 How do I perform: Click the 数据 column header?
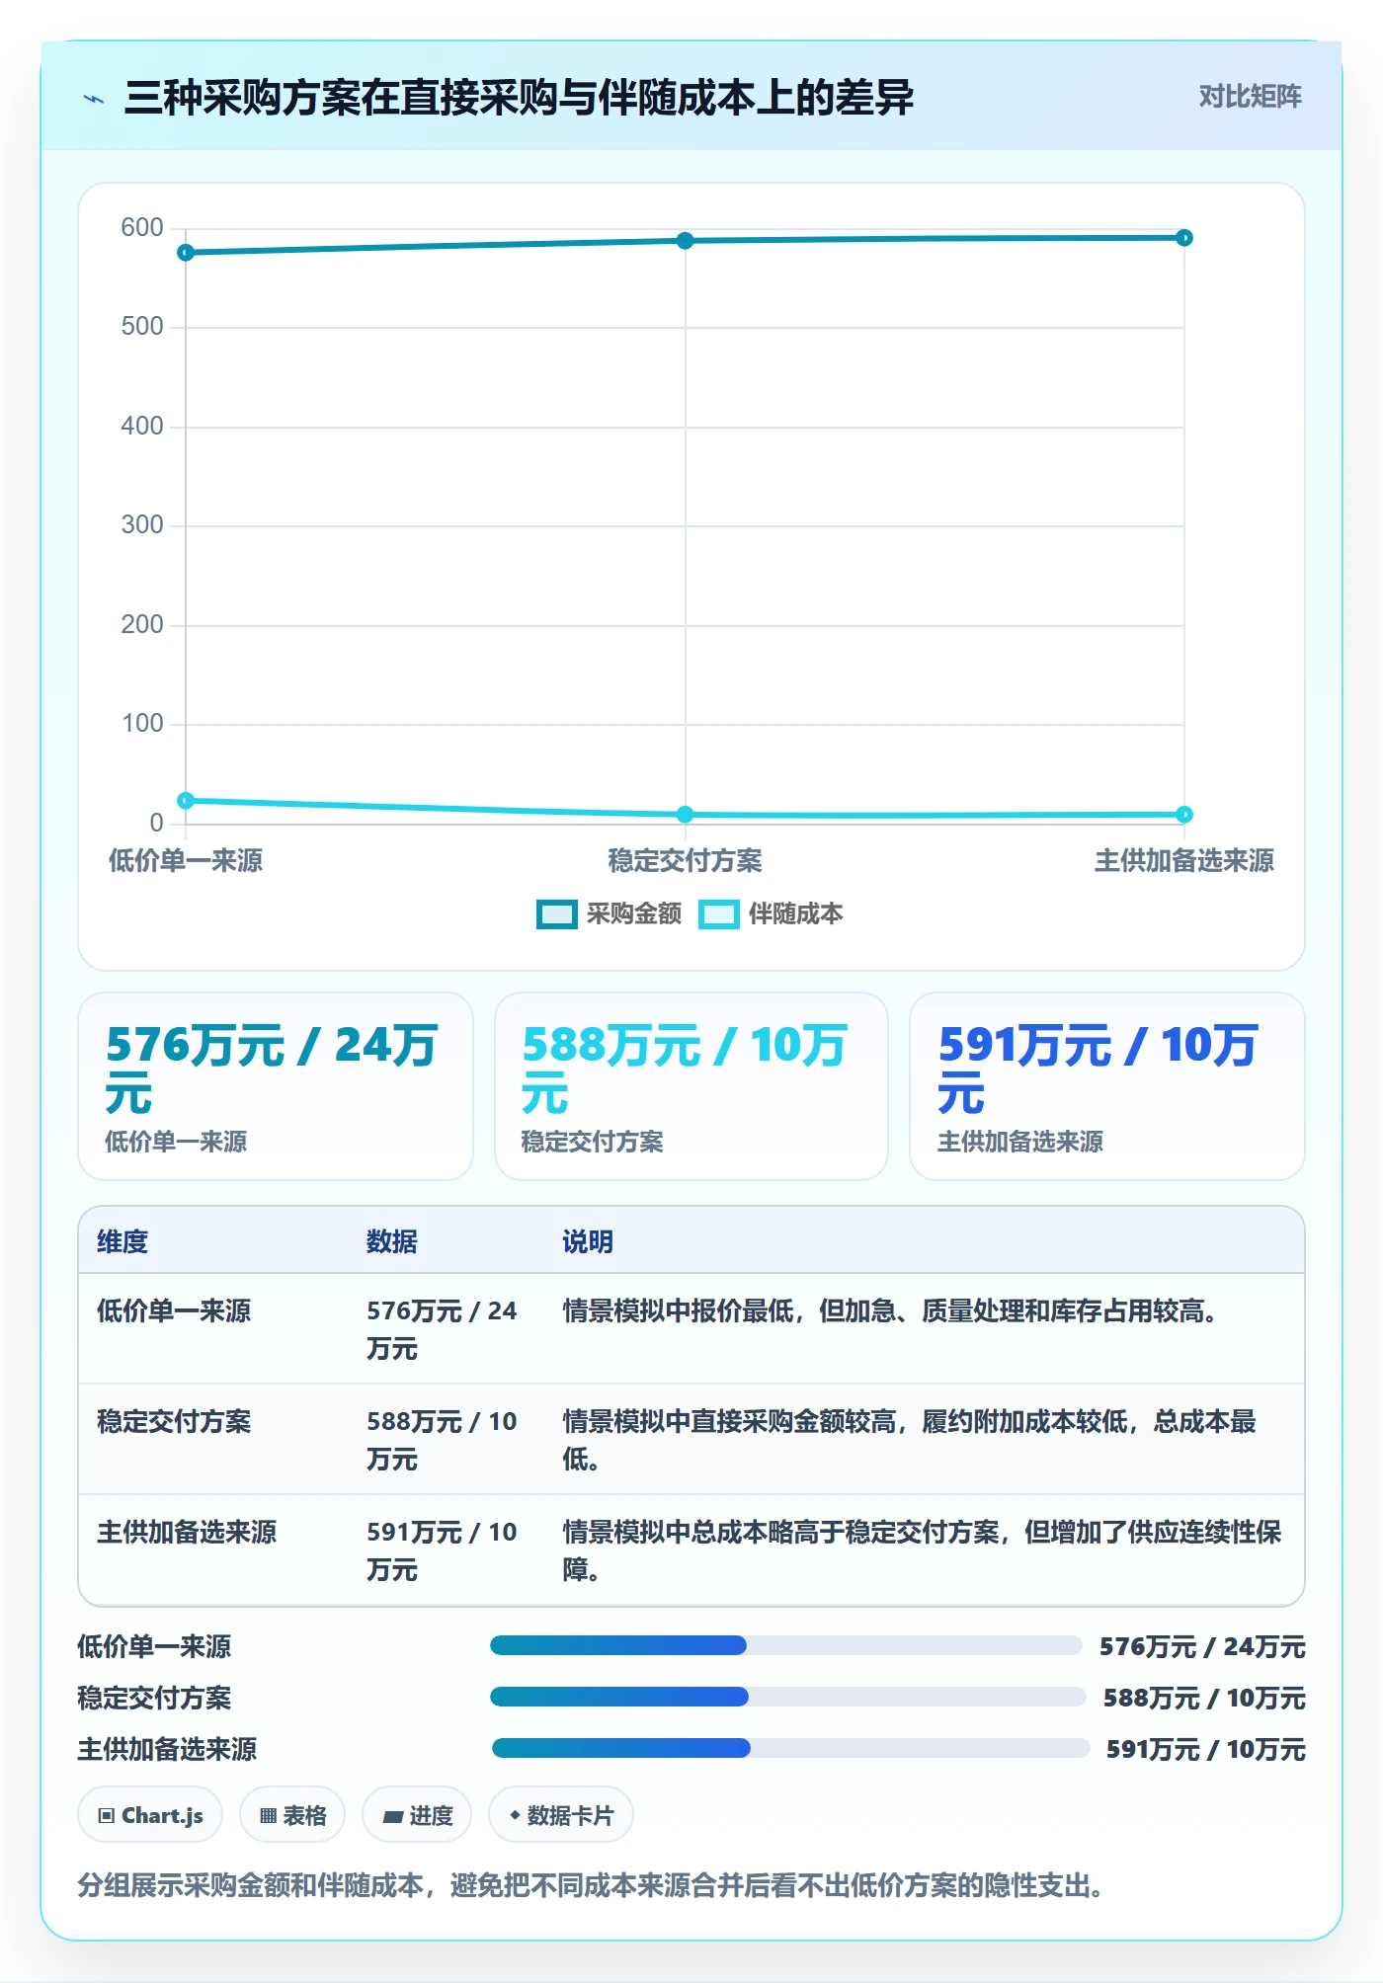(392, 1241)
